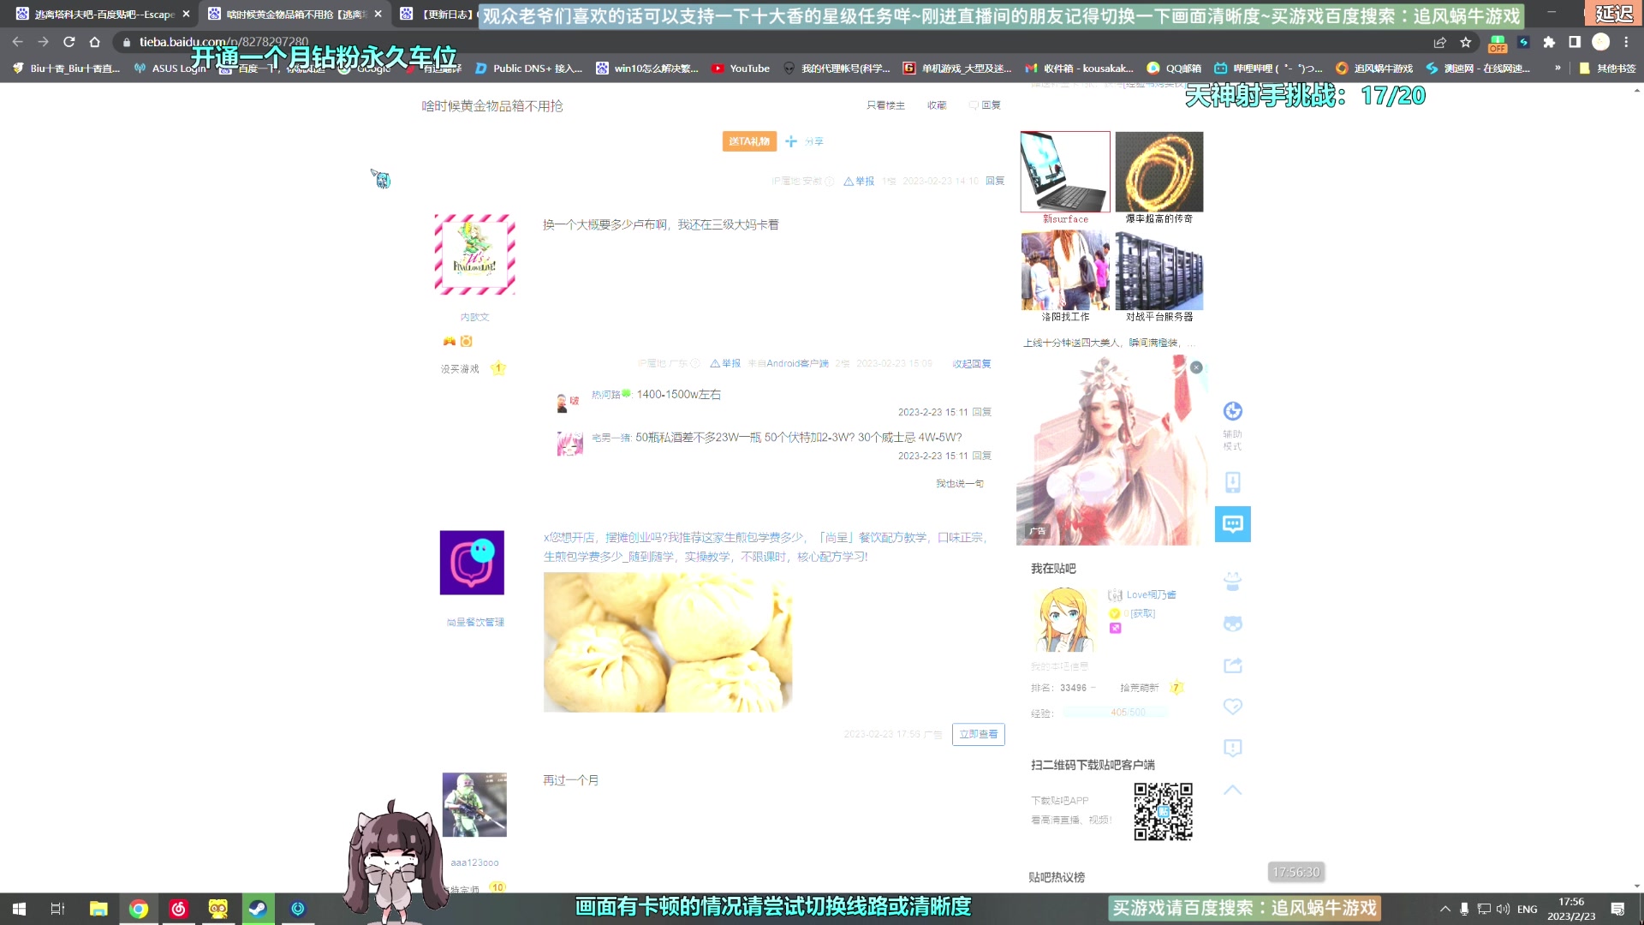The image size is (1644, 925).
Task: Open NetEase Cloud Music from the taskbar
Action: 179,909
